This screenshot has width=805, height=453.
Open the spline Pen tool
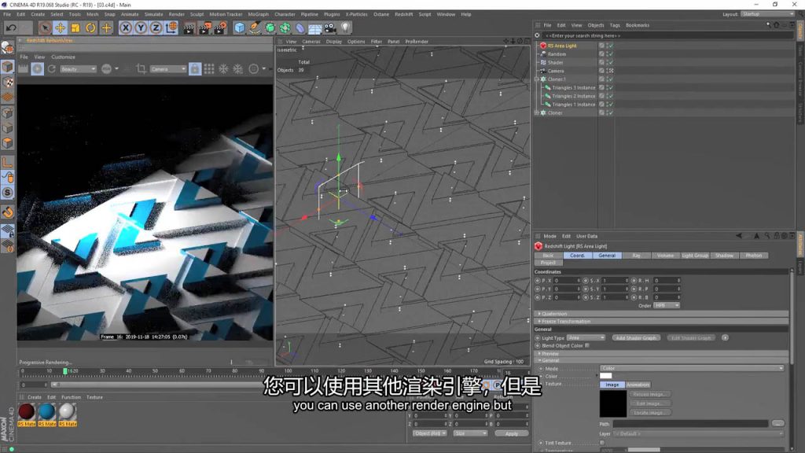pyautogui.click(x=255, y=28)
